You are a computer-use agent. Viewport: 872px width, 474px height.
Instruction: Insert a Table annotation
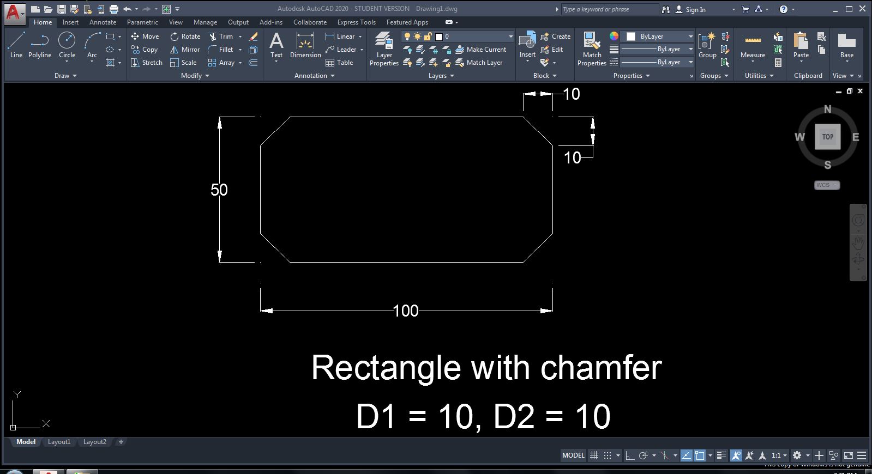[339, 63]
